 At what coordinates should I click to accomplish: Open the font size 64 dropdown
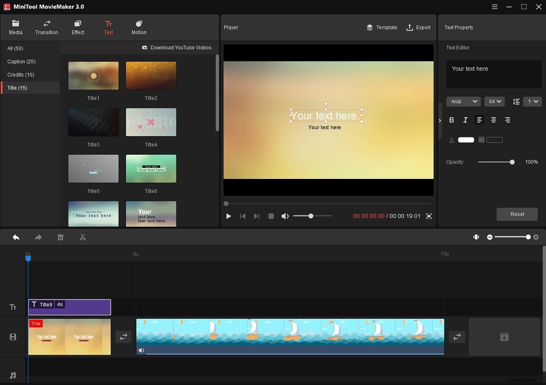[x=494, y=101]
